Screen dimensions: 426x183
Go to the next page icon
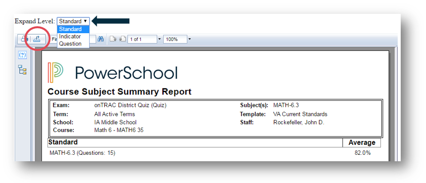(x=122, y=39)
